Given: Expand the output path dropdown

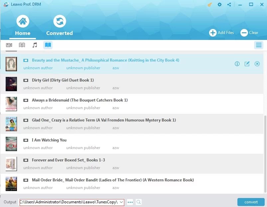Looking at the screenshot, I should pos(120,202).
